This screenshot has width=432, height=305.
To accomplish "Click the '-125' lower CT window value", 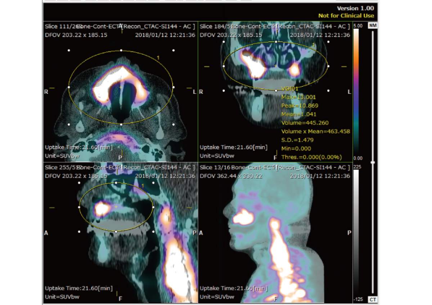I will [x=358, y=300].
